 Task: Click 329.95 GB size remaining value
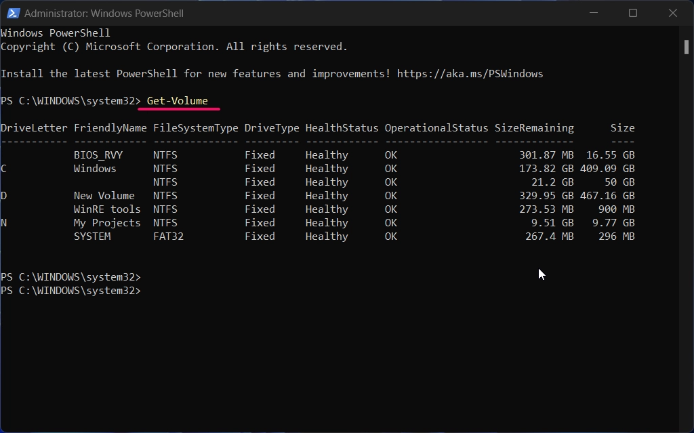[546, 196]
